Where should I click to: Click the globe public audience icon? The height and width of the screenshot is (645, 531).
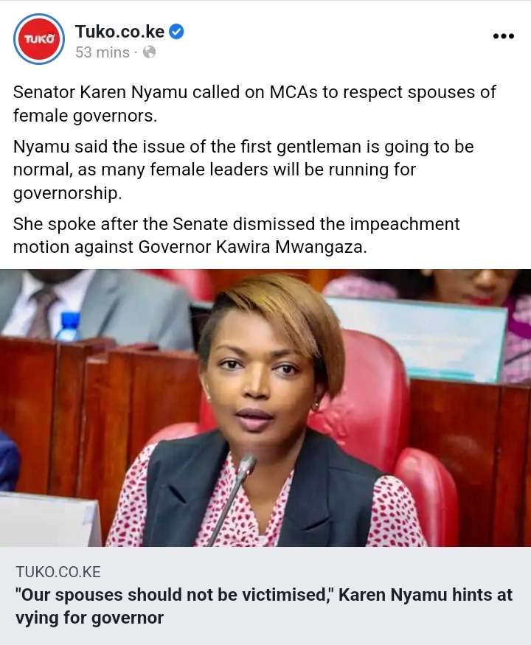[x=149, y=52]
